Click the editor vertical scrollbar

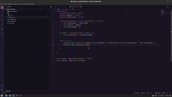click(171, 35)
